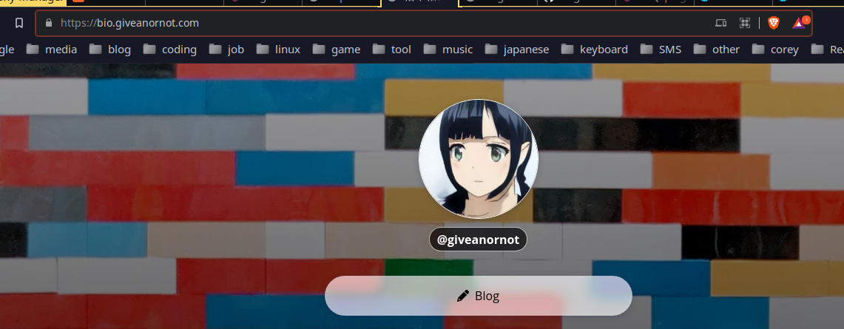The image size is (844, 329).
Task: Open the japanese bookmarks folder
Action: (517, 50)
